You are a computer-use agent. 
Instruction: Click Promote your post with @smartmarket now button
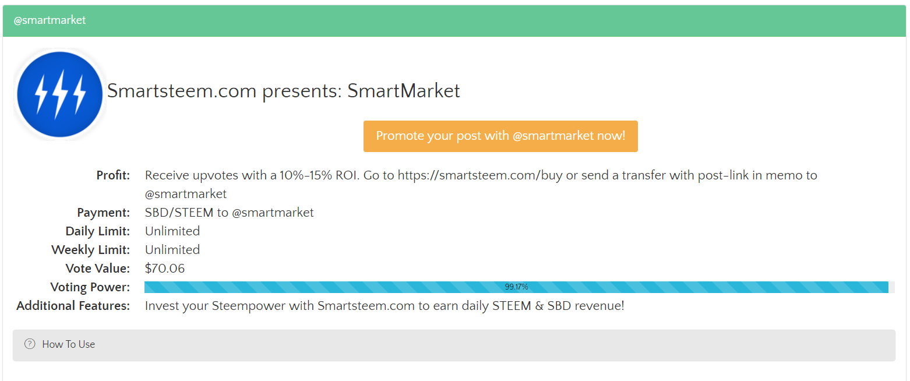(500, 136)
